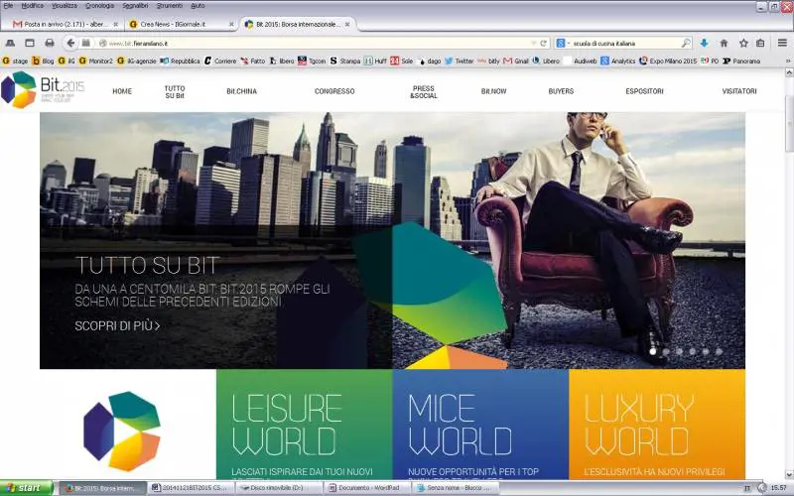Open the downloads arrow icon
The height and width of the screenshot is (496, 794).
704,43
